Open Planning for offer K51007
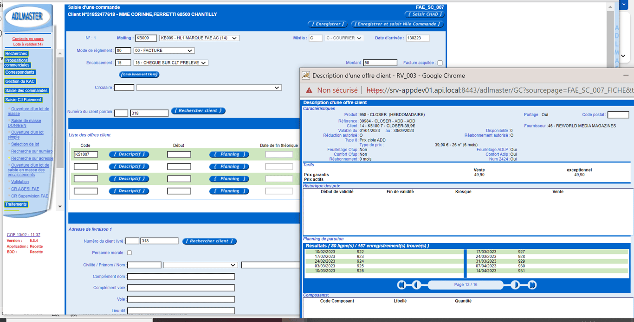634x322 pixels. [x=229, y=154]
